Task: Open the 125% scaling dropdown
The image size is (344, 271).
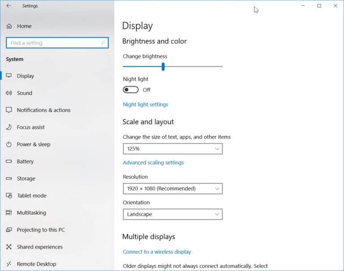Action: tap(172, 149)
